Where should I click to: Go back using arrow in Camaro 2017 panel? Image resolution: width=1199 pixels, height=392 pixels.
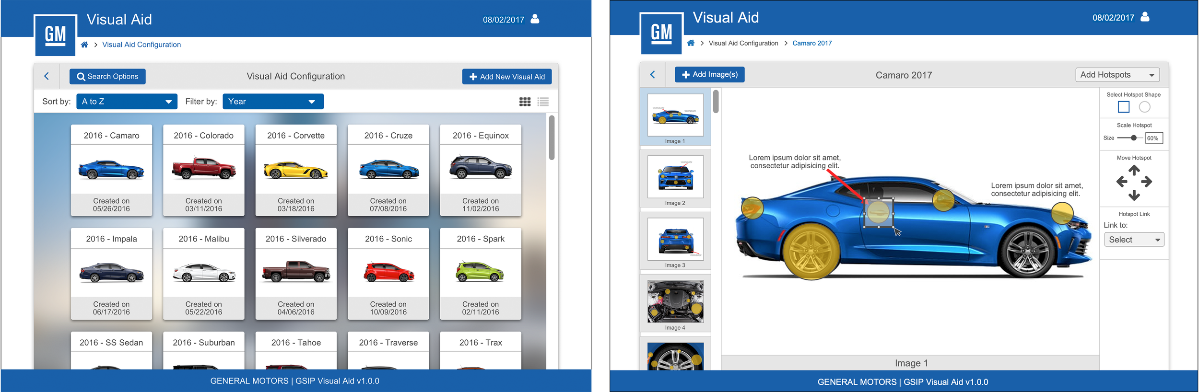(x=653, y=75)
